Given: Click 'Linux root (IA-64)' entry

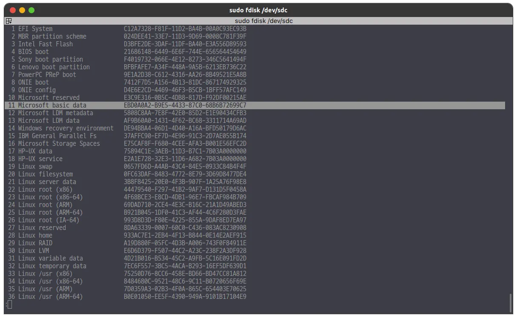Looking at the screenshot, I should click(x=49, y=220).
